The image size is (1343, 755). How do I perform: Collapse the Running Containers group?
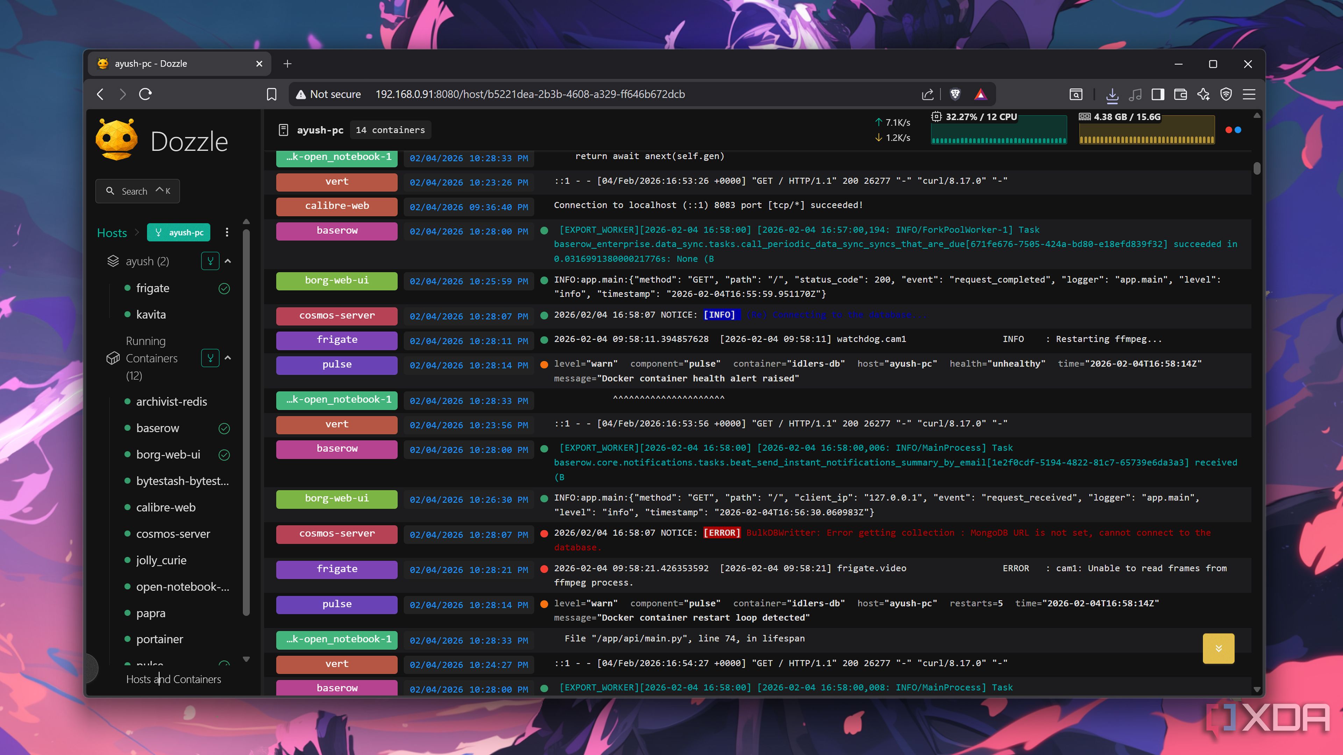pyautogui.click(x=228, y=358)
